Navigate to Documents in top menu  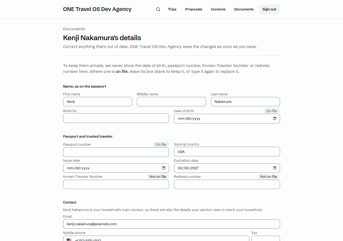[244, 9]
